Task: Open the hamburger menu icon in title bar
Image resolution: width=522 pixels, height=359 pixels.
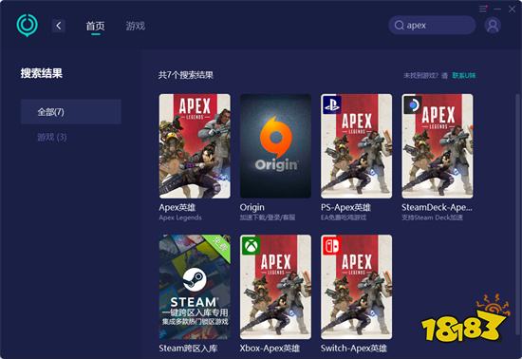Action: click(x=483, y=9)
